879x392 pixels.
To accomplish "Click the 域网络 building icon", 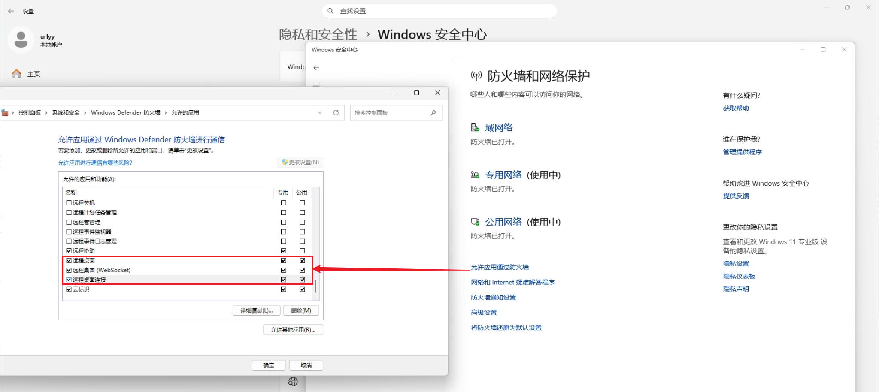I will click(475, 127).
